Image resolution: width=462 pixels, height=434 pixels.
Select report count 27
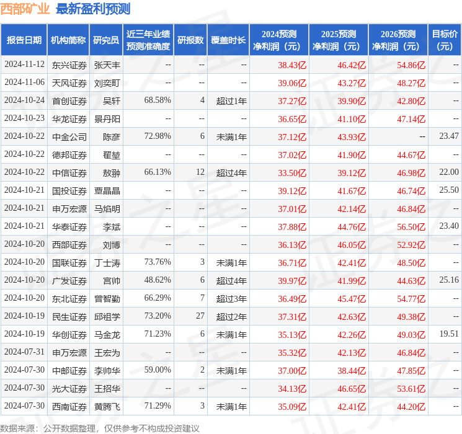click(x=200, y=316)
